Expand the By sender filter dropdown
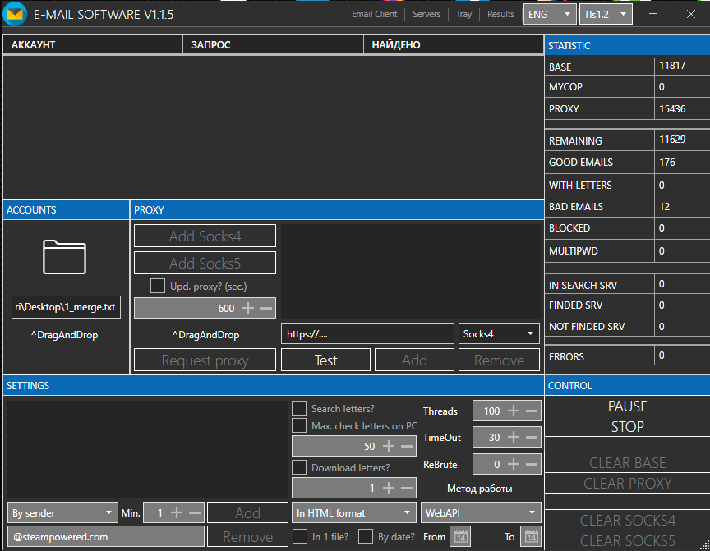The width and height of the screenshot is (710, 551). point(62,512)
